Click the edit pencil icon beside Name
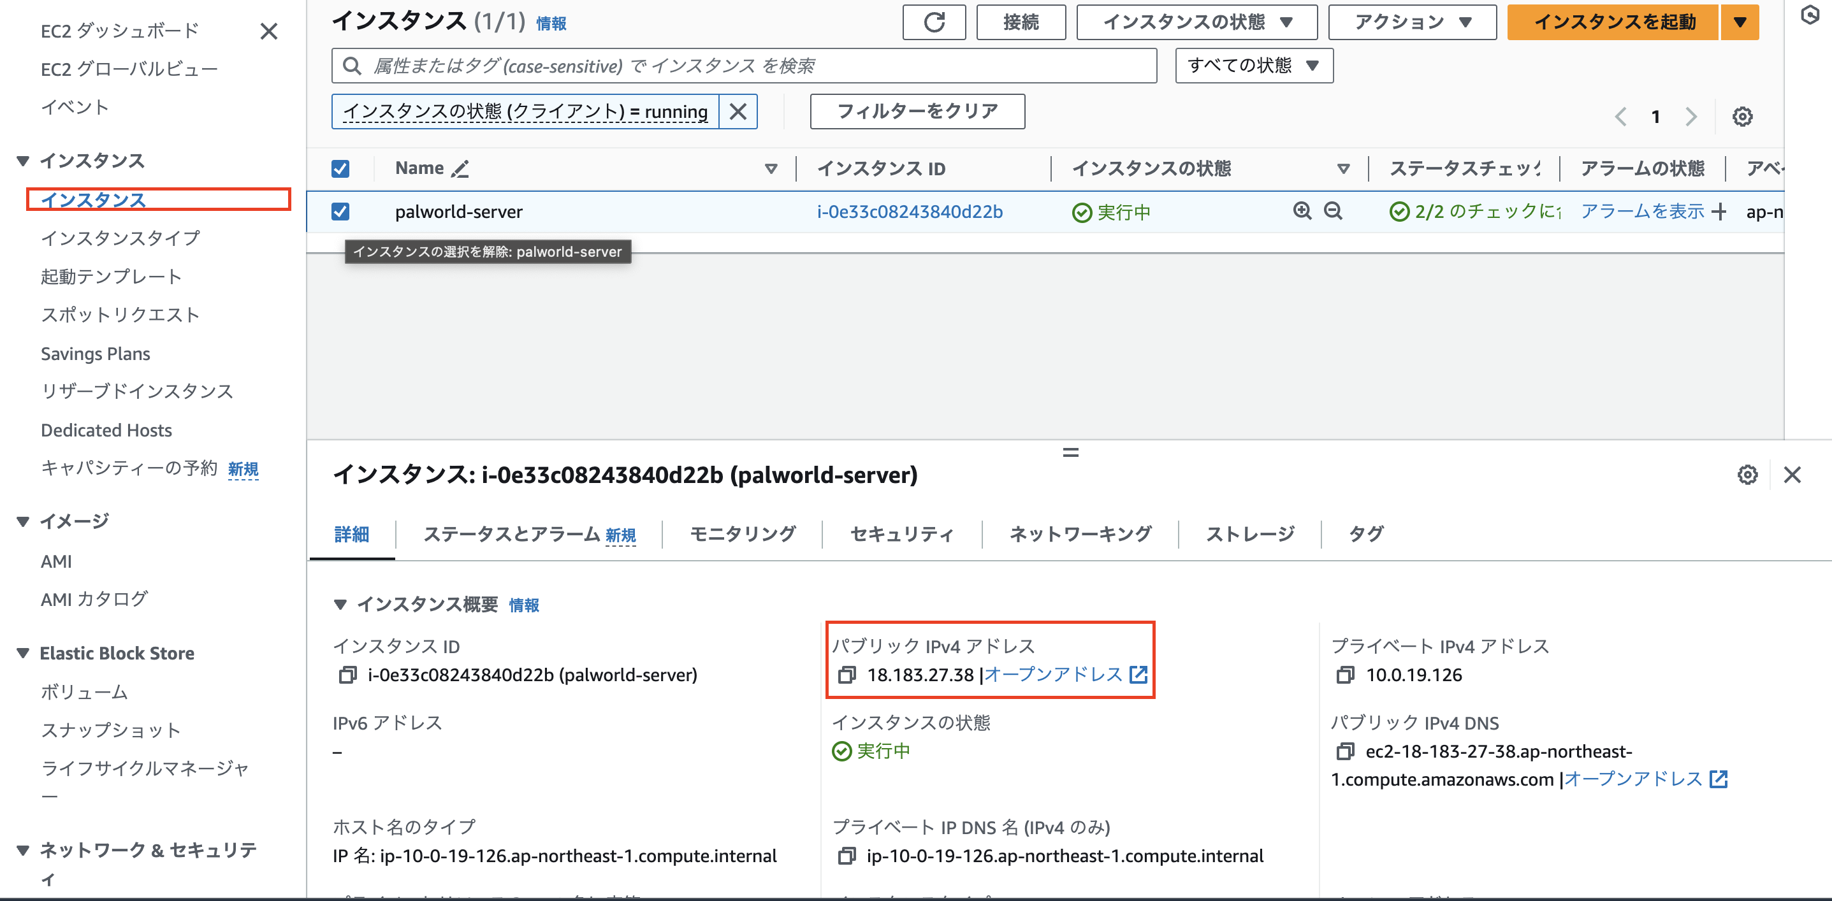 [x=460, y=169]
